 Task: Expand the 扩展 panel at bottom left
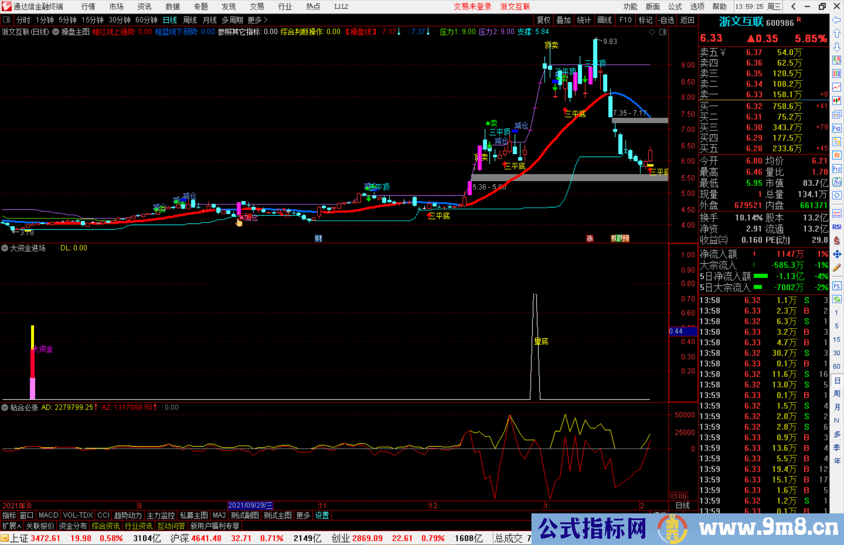pyautogui.click(x=11, y=526)
